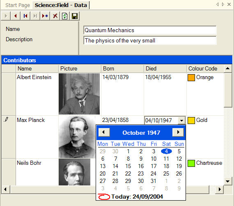Image resolution: width=234 pixels, height=206 pixels.
Task: Select greyed November 9 day
Action: click(x=179, y=188)
